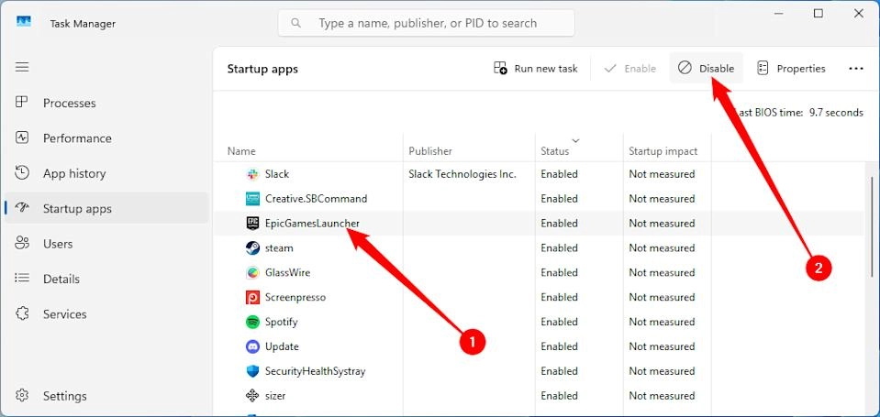This screenshot has height=417, width=880.
Task: Select the Slack app icon
Action: [x=252, y=174]
